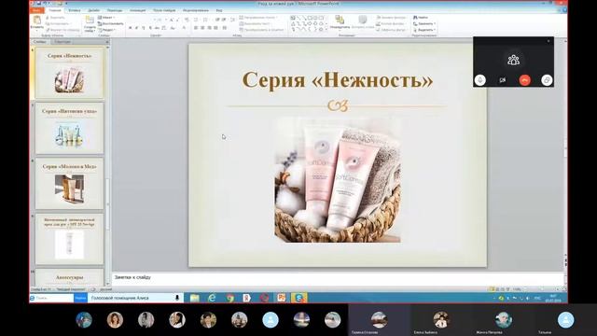Click the Save icon in quick access toolbar

coord(38,4)
